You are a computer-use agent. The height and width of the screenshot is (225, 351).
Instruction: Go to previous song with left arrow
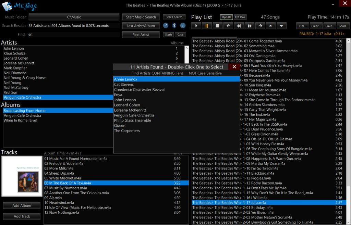tap(228, 26)
